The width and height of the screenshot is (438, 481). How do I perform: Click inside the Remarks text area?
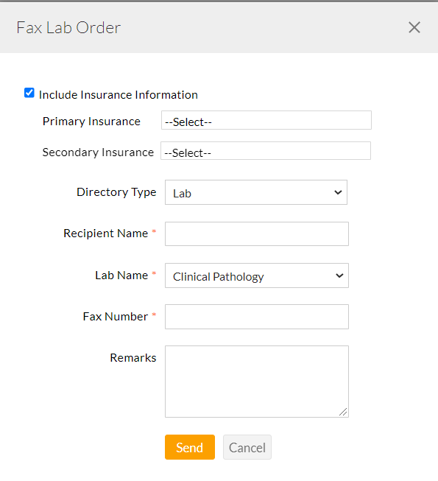(x=257, y=382)
